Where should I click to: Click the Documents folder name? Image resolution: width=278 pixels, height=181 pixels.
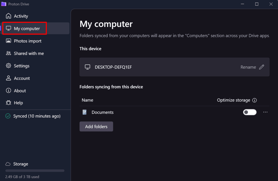(102, 112)
